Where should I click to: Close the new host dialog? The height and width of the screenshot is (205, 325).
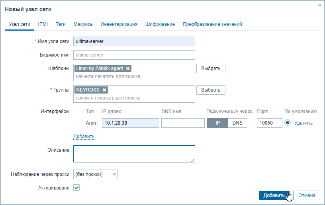(x=319, y=6)
